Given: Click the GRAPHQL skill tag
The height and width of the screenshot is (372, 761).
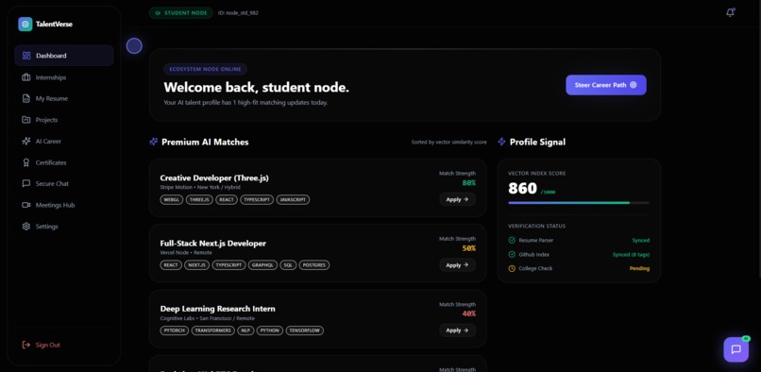Looking at the screenshot, I should click(263, 265).
